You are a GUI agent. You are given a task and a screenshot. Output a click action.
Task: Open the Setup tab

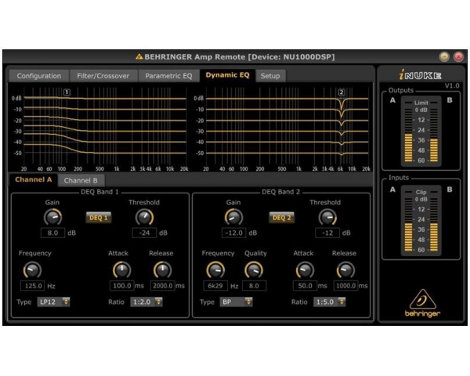tap(270, 76)
